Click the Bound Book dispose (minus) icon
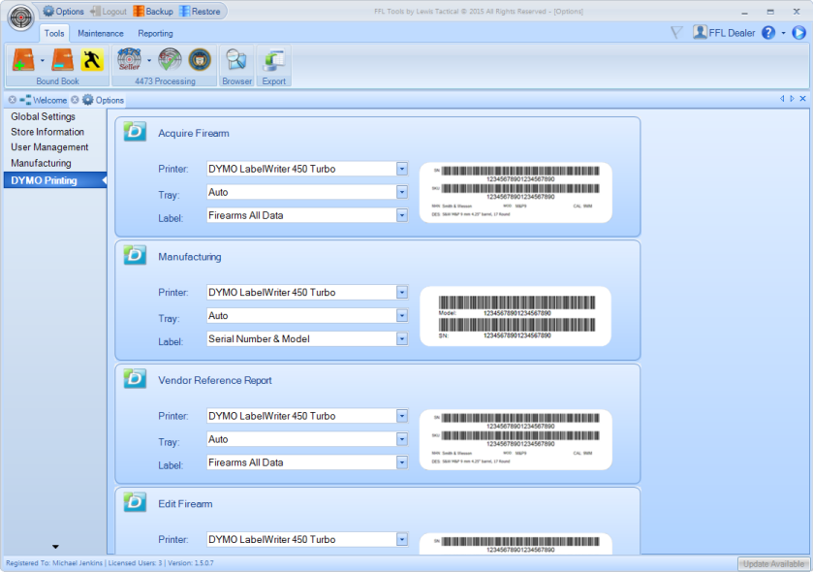The image size is (813, 572). (62, 60)
